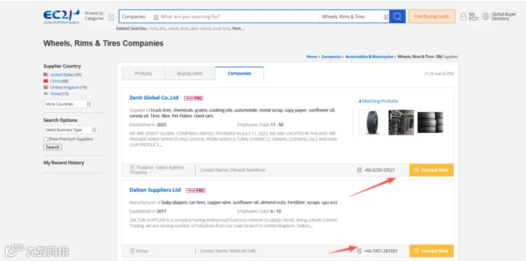Click phone icon next to +66-6230-33521
526x261 pixels.
(x=359, y=170)
